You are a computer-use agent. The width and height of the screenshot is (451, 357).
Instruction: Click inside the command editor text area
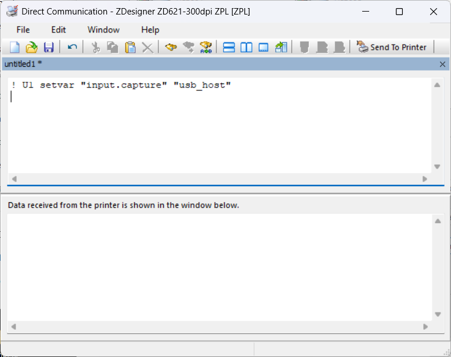click(x=219, y=125)
